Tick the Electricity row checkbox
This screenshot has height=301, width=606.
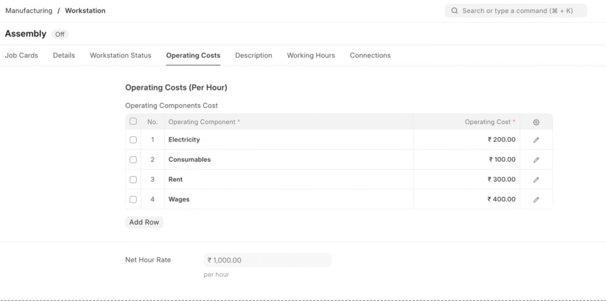133,140
